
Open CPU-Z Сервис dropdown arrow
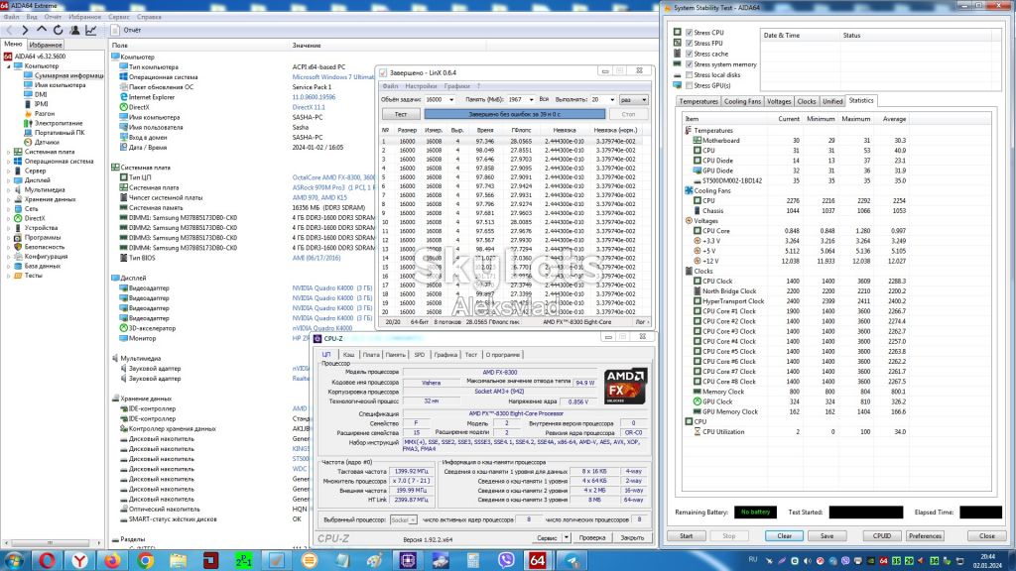pyautogui.click(x=567, y=538)
